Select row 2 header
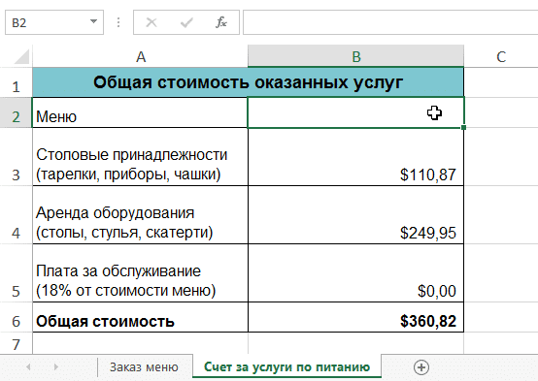 pos(17,112)
